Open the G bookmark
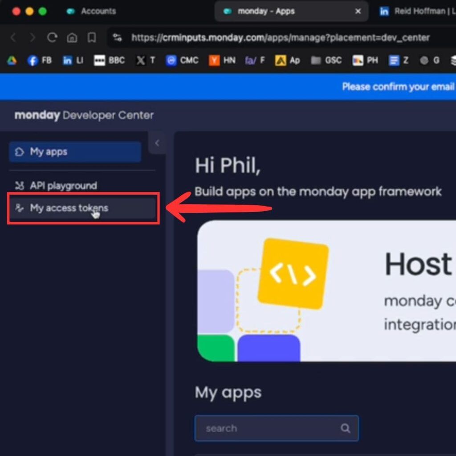456x456 pixels. coord(430,61)
